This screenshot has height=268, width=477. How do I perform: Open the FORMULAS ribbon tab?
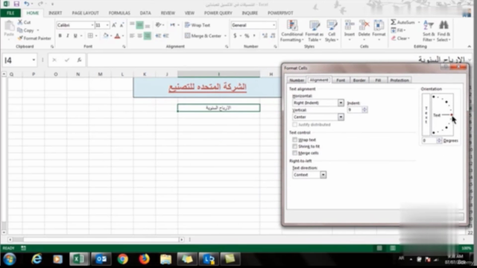click(x=119, y=13)
